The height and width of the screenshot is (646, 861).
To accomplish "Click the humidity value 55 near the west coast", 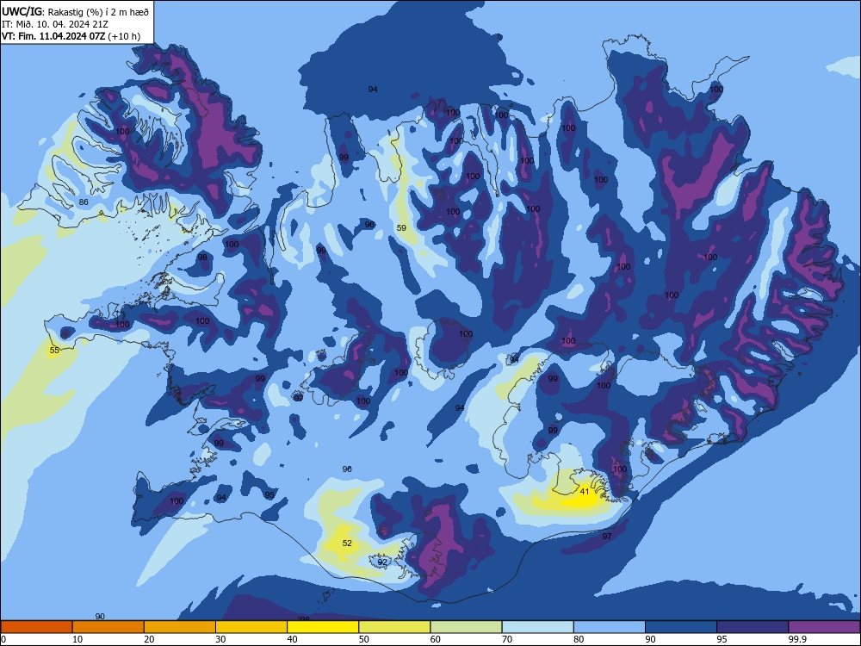I will (x=54, y=350).
